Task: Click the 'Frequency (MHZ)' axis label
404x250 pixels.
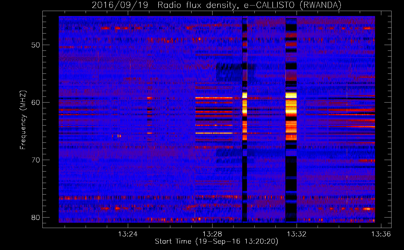Action: click(23, 120)
